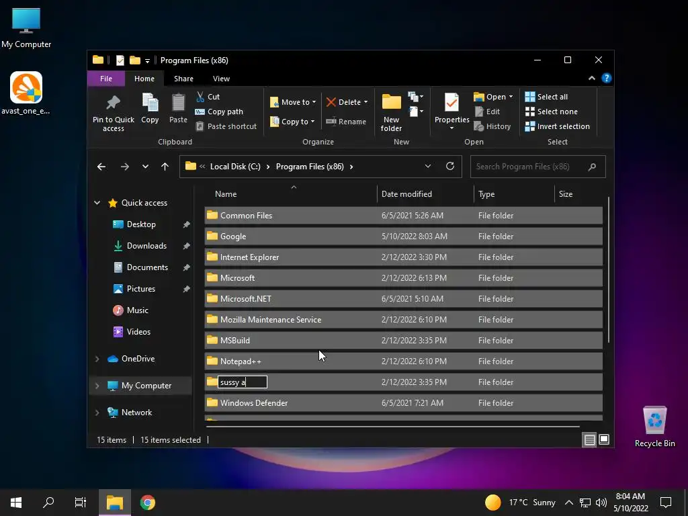Click the Edit button in ribbon

[x=487, y=112]
